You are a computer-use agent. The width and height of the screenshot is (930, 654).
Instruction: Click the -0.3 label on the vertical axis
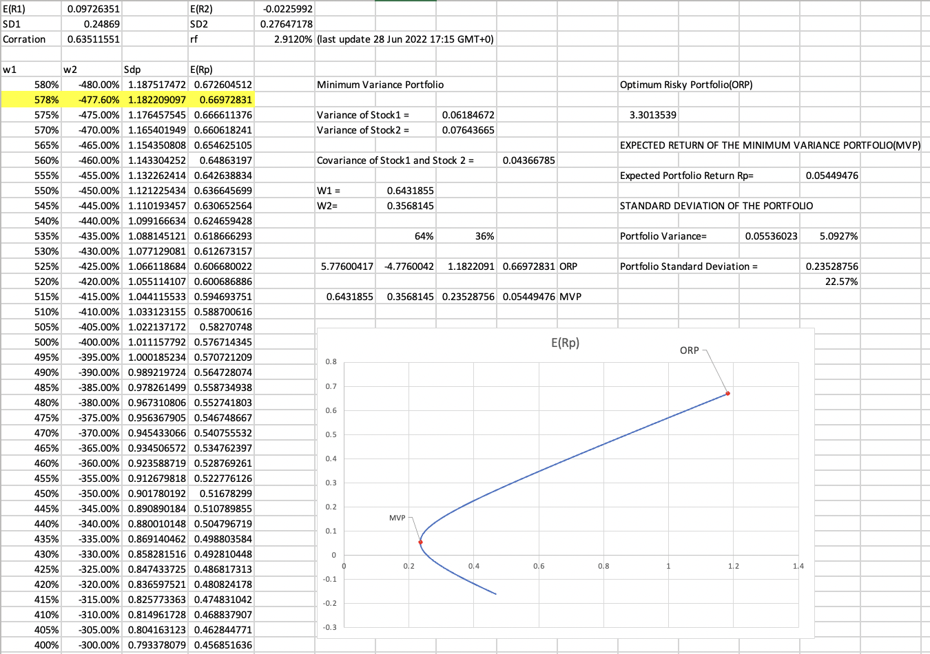330,627
